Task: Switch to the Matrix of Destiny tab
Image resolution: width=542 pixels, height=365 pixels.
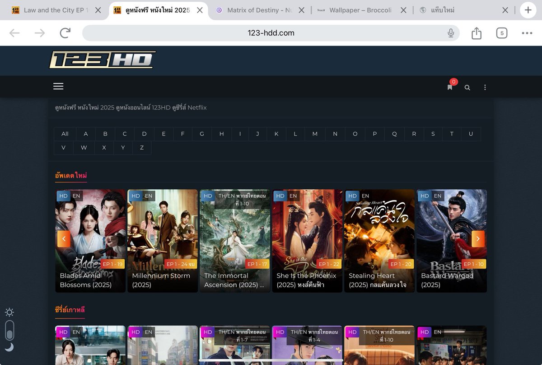Action: 260,10
